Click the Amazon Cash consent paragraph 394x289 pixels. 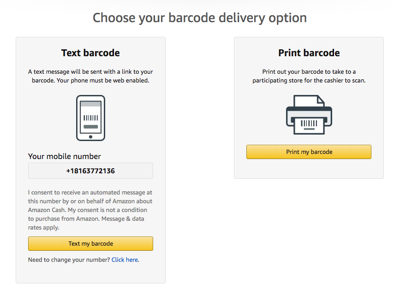tap(90, 210)
